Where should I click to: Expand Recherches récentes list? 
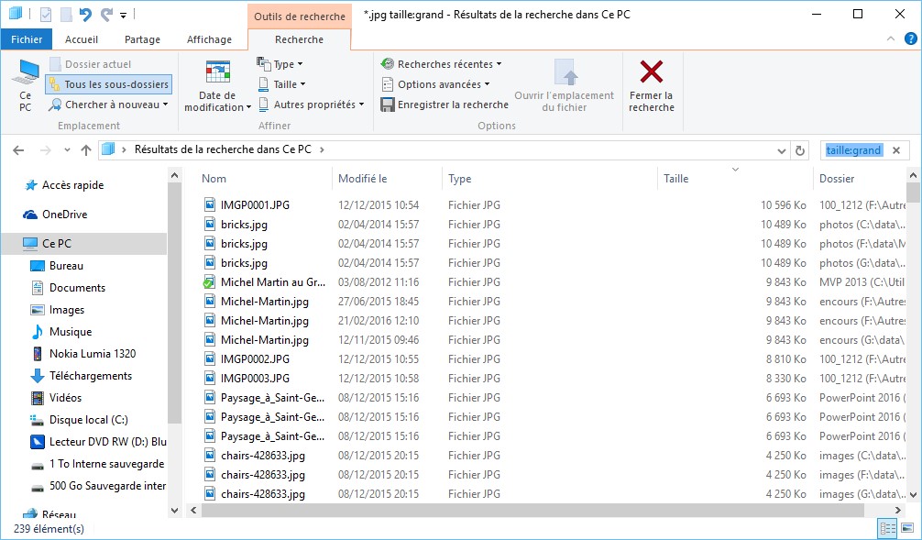pos(443,64)
